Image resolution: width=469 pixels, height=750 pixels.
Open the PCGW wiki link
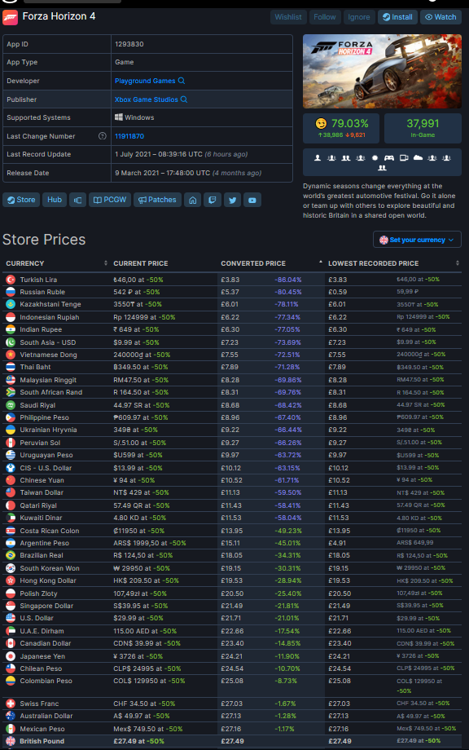pyautogui.click(x=110, y=200)
